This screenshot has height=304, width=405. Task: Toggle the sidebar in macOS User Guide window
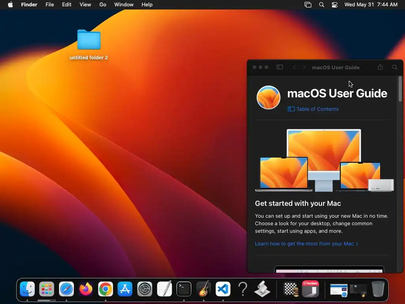280,67
